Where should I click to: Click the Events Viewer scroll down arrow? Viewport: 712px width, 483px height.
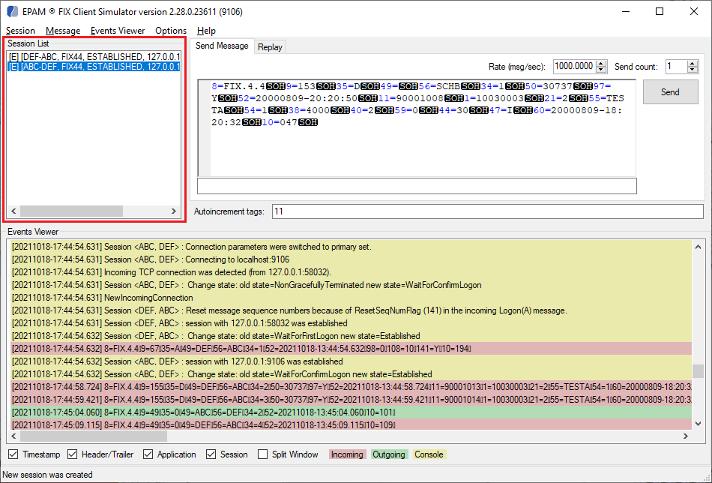coord(698,424)
